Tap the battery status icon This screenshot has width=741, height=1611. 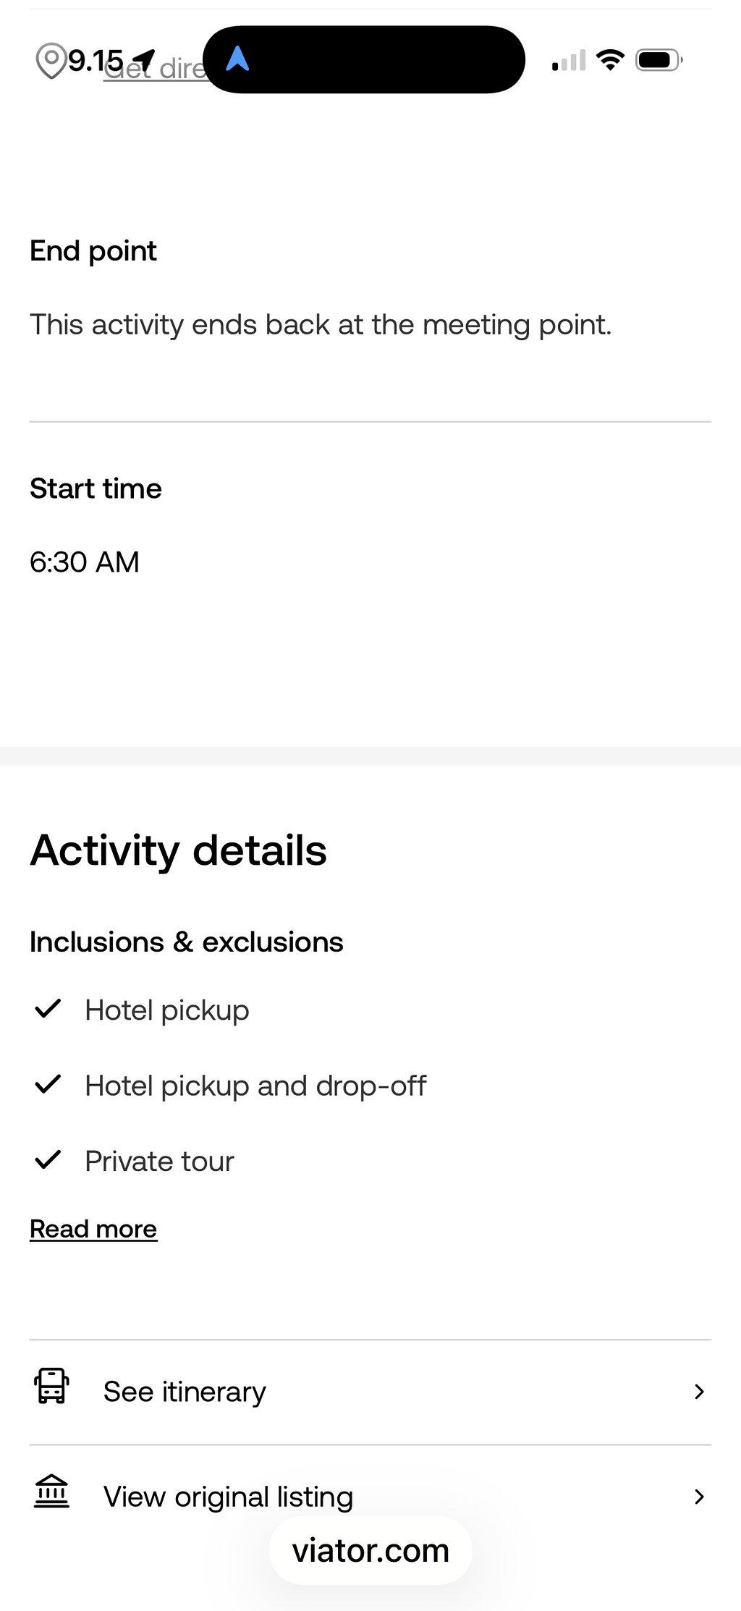coord(659,60)
